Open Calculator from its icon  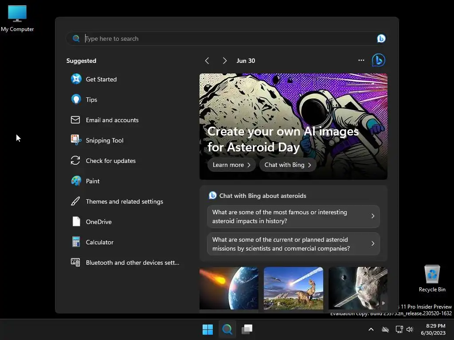point(76,242)
